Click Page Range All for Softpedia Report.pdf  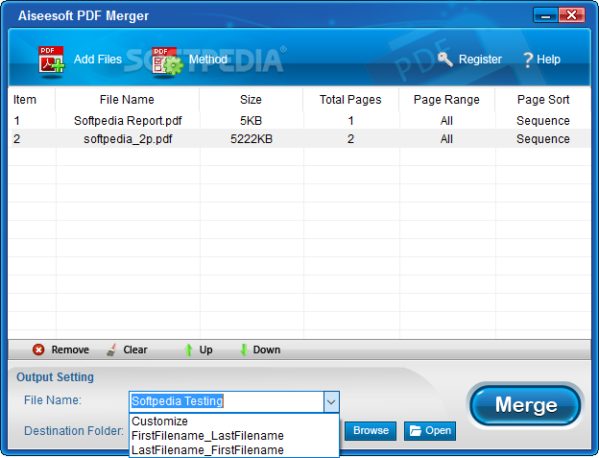pyautogui.click(x=446, y=121)
